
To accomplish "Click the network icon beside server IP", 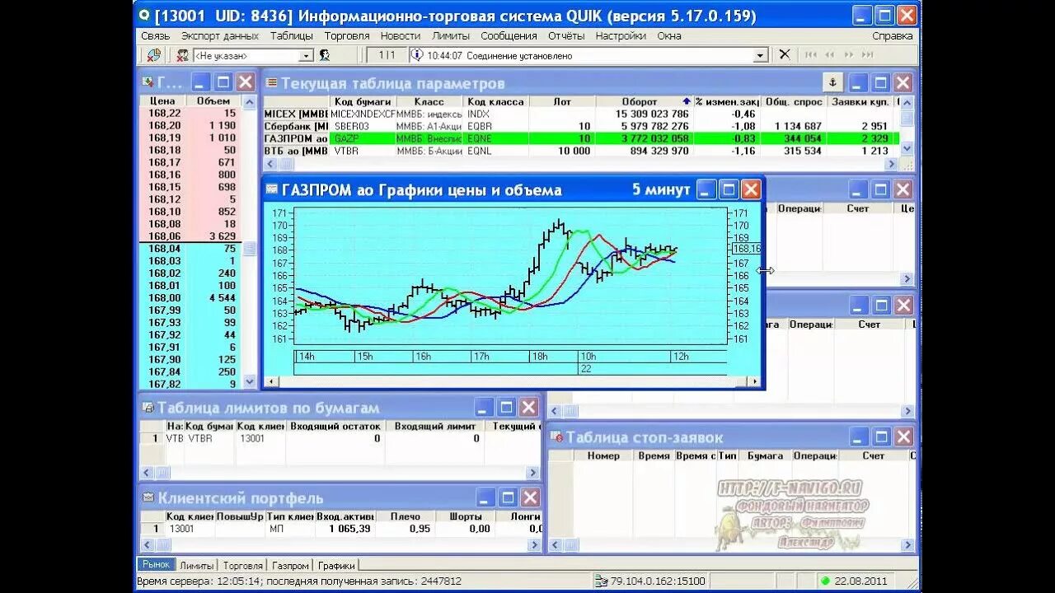I will tap(603, 581).
